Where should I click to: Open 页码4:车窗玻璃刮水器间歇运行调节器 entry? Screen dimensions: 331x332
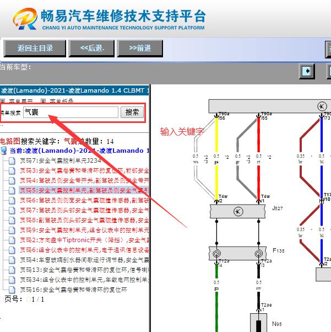pyautogui.click(x=84, y=260)
